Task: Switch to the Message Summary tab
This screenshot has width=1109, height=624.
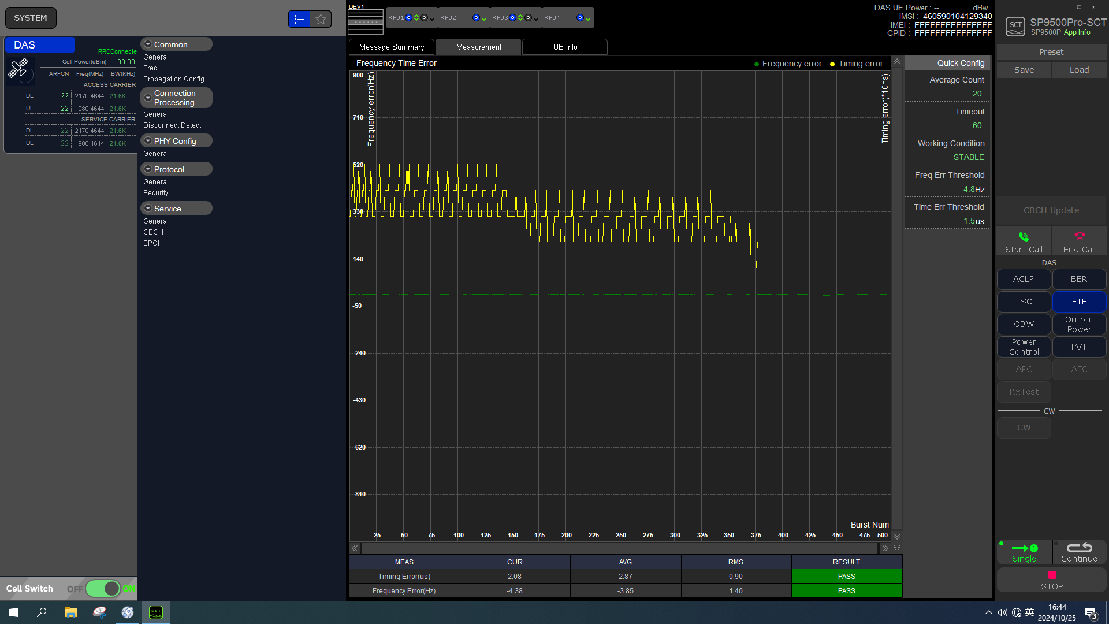Action: [392, 47]
